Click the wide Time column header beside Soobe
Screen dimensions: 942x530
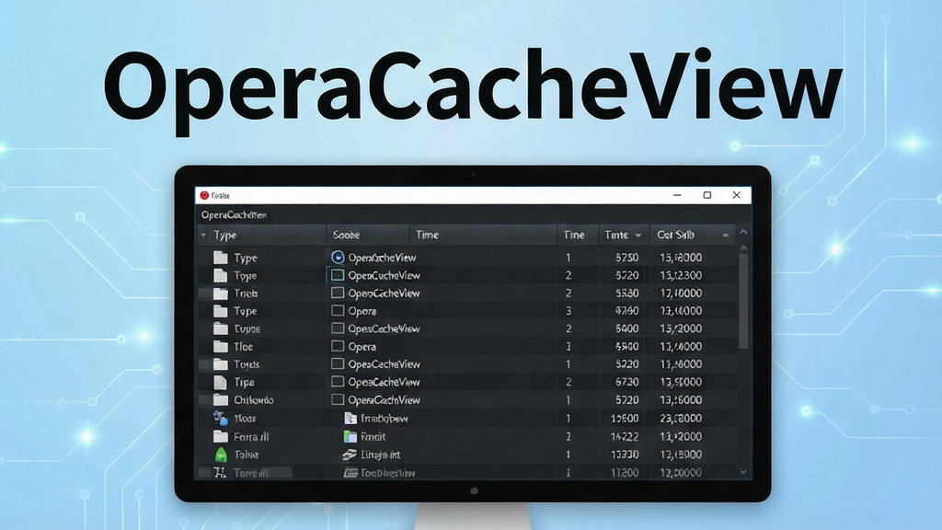click(483, 235)
